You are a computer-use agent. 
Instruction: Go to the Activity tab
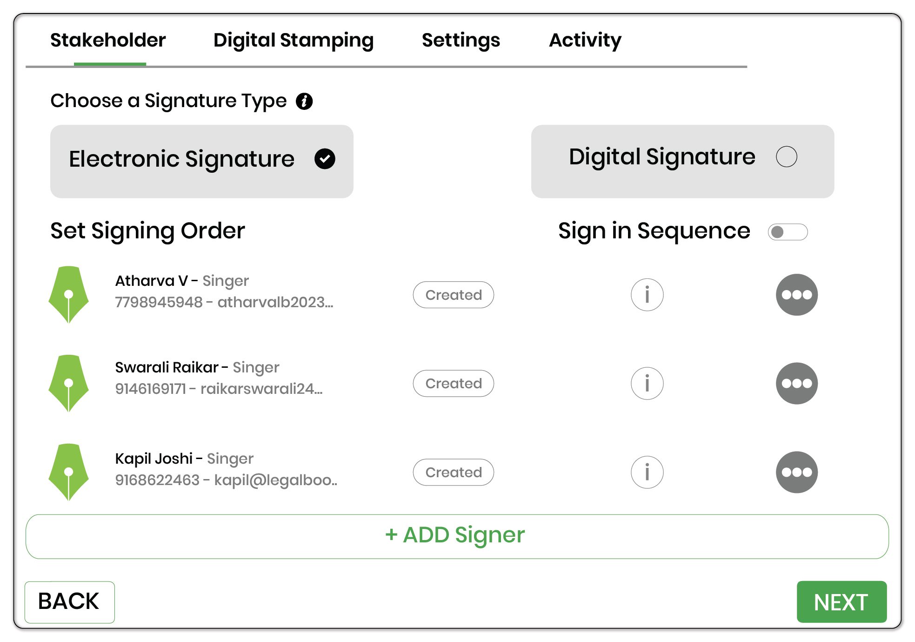tap(585, 41)
